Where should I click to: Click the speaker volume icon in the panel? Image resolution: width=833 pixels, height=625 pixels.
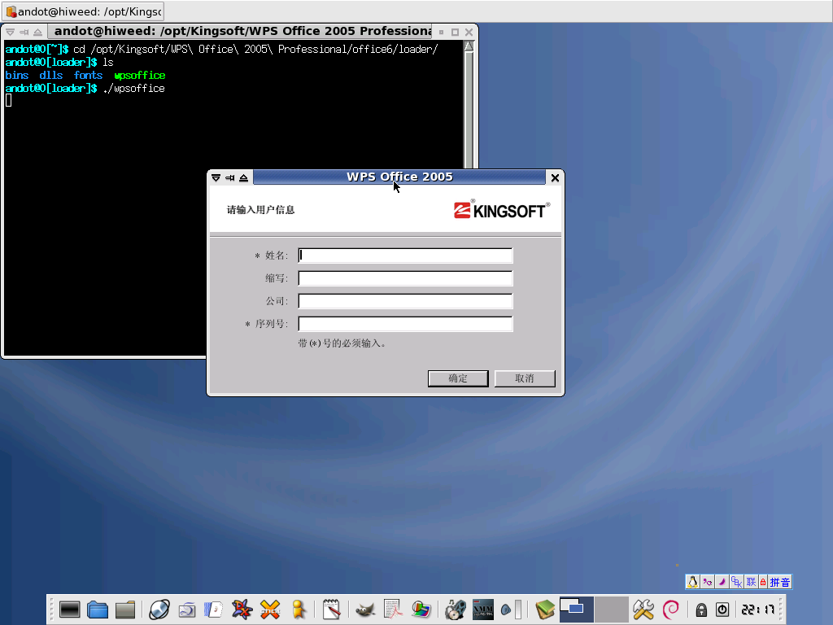click(x=506, y=610)
